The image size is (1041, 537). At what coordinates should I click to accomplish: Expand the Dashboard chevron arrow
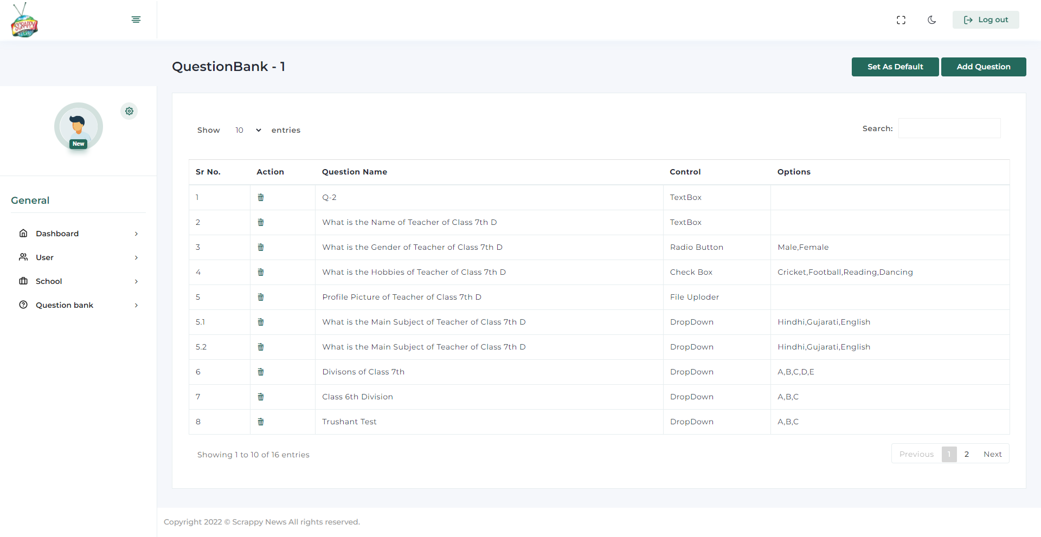[x=136, y=234]
